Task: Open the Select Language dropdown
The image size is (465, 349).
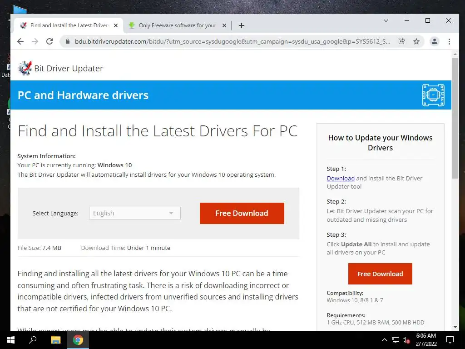Action: [x=134, y=213]
